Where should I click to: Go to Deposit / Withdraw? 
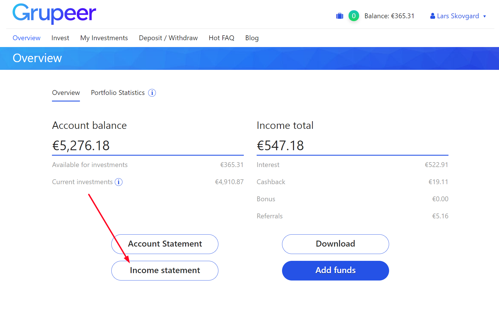pyautogui.click(x=168, y=38)
